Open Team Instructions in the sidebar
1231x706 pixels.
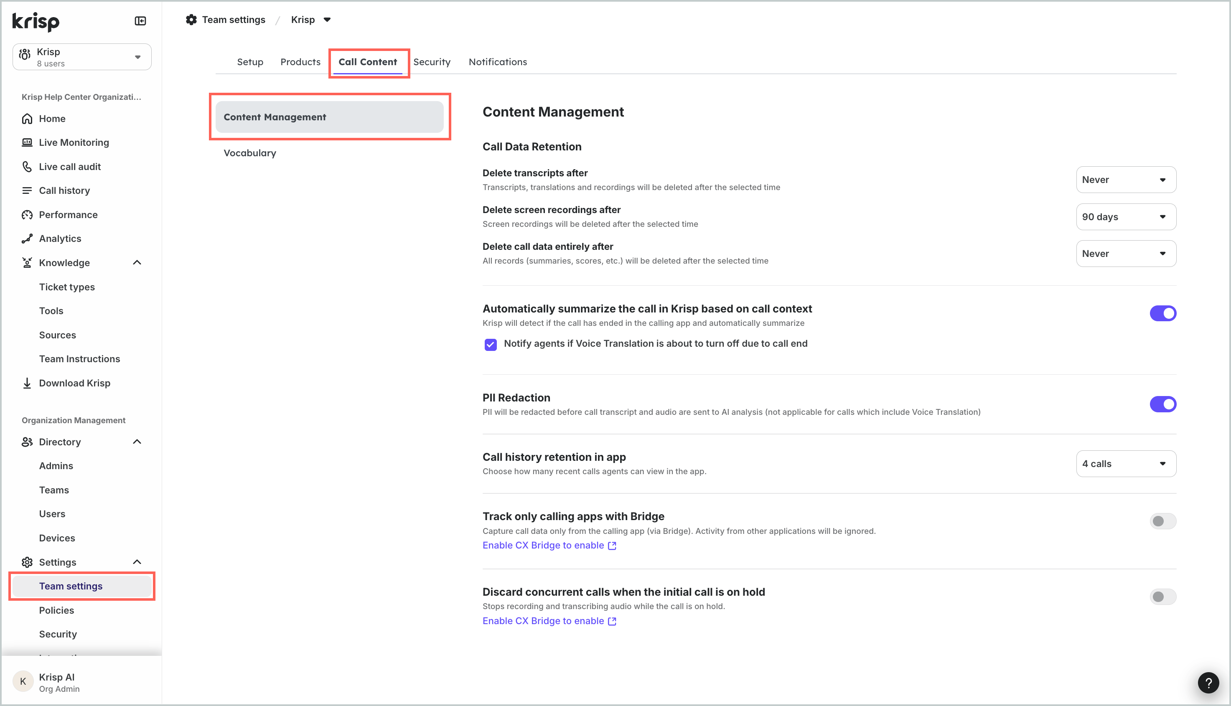(x=79, y=359)
